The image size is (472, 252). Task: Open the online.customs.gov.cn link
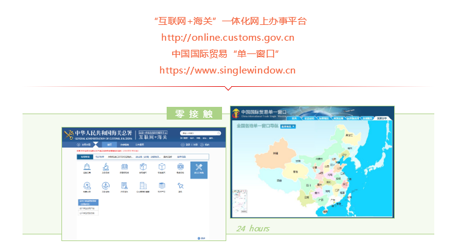[x=228, y=38]
